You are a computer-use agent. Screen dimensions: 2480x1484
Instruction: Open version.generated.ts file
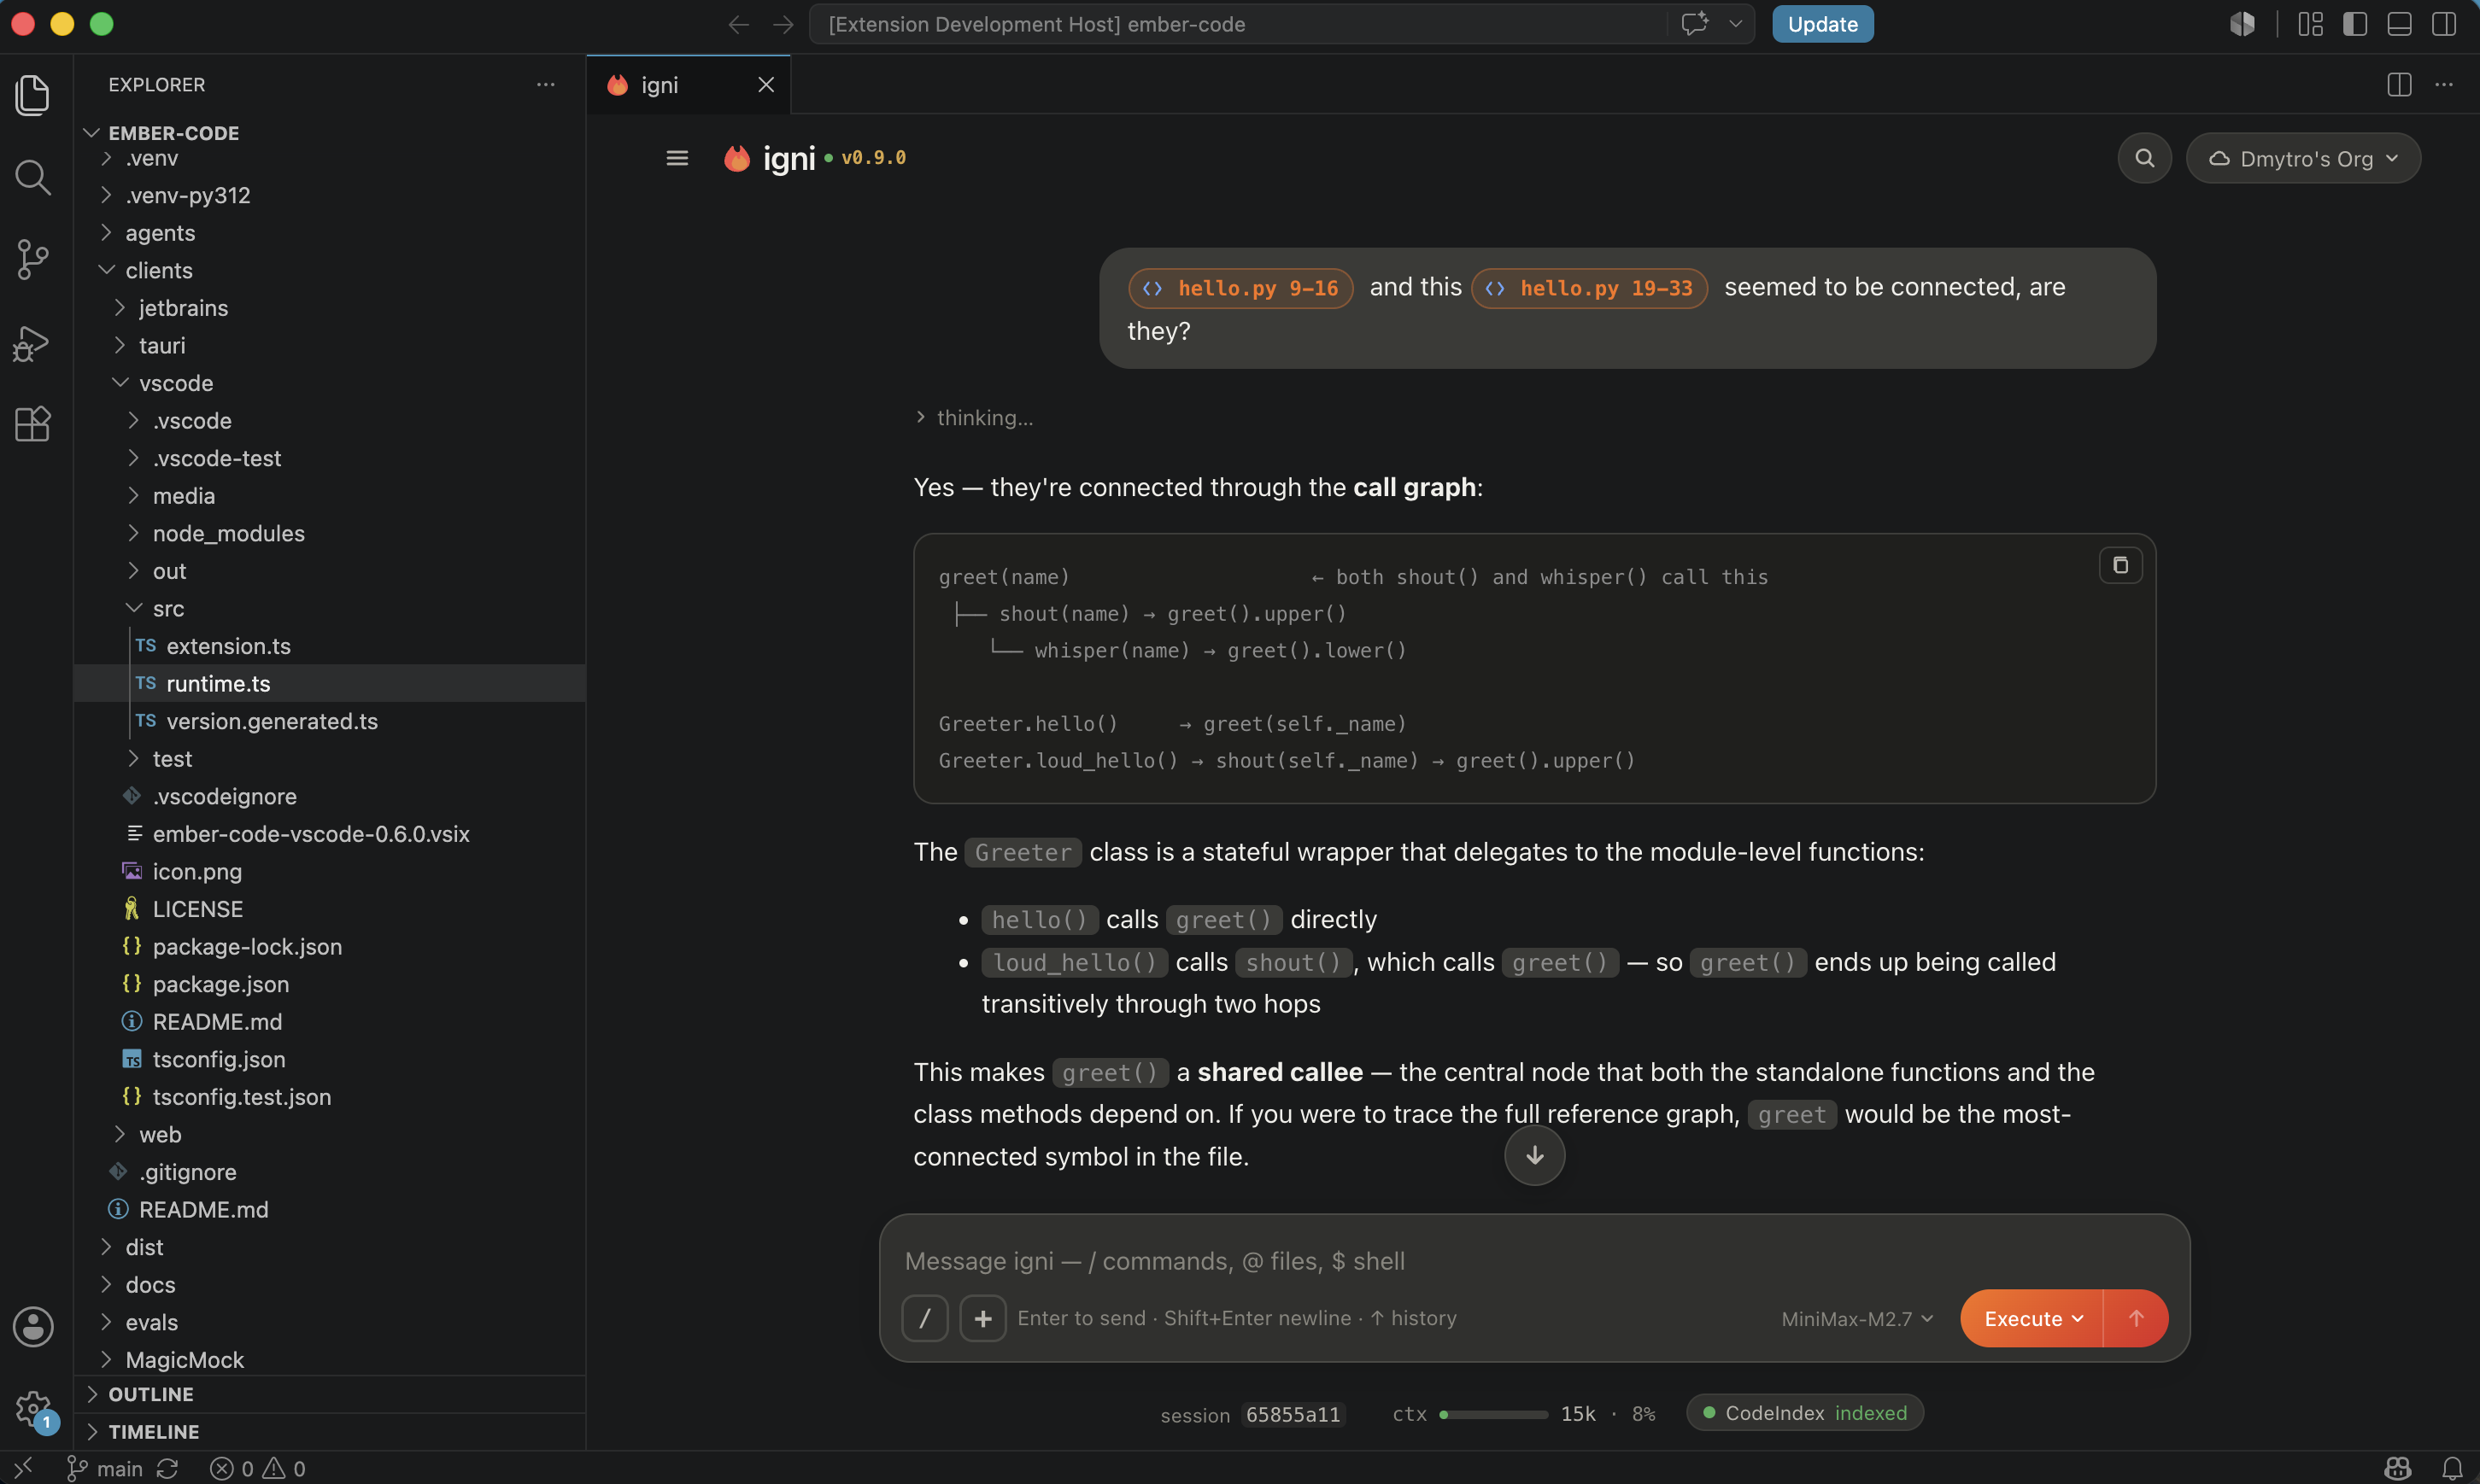coord(330,722)
